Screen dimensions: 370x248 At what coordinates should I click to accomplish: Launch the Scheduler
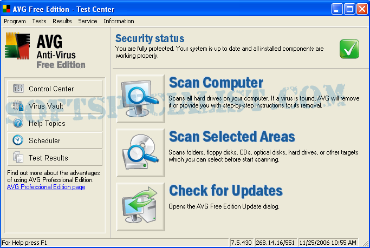pyautogui.click(x=55, y=140)
